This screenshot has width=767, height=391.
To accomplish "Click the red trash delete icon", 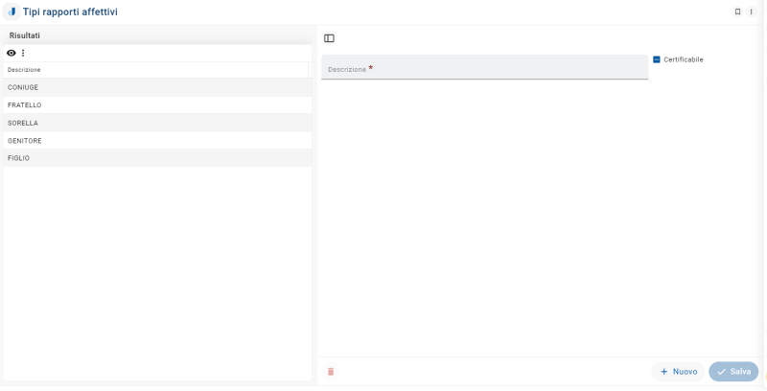I will pyautogui.click(x=331, y=372).
